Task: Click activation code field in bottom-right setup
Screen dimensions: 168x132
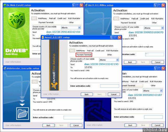Action: click(x=153, y=117)
